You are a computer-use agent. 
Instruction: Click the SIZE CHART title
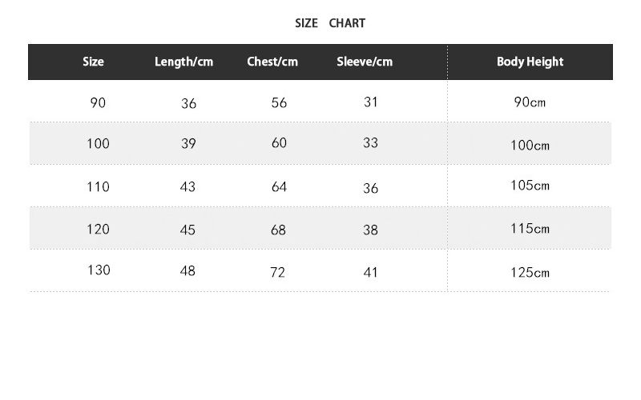330,23
